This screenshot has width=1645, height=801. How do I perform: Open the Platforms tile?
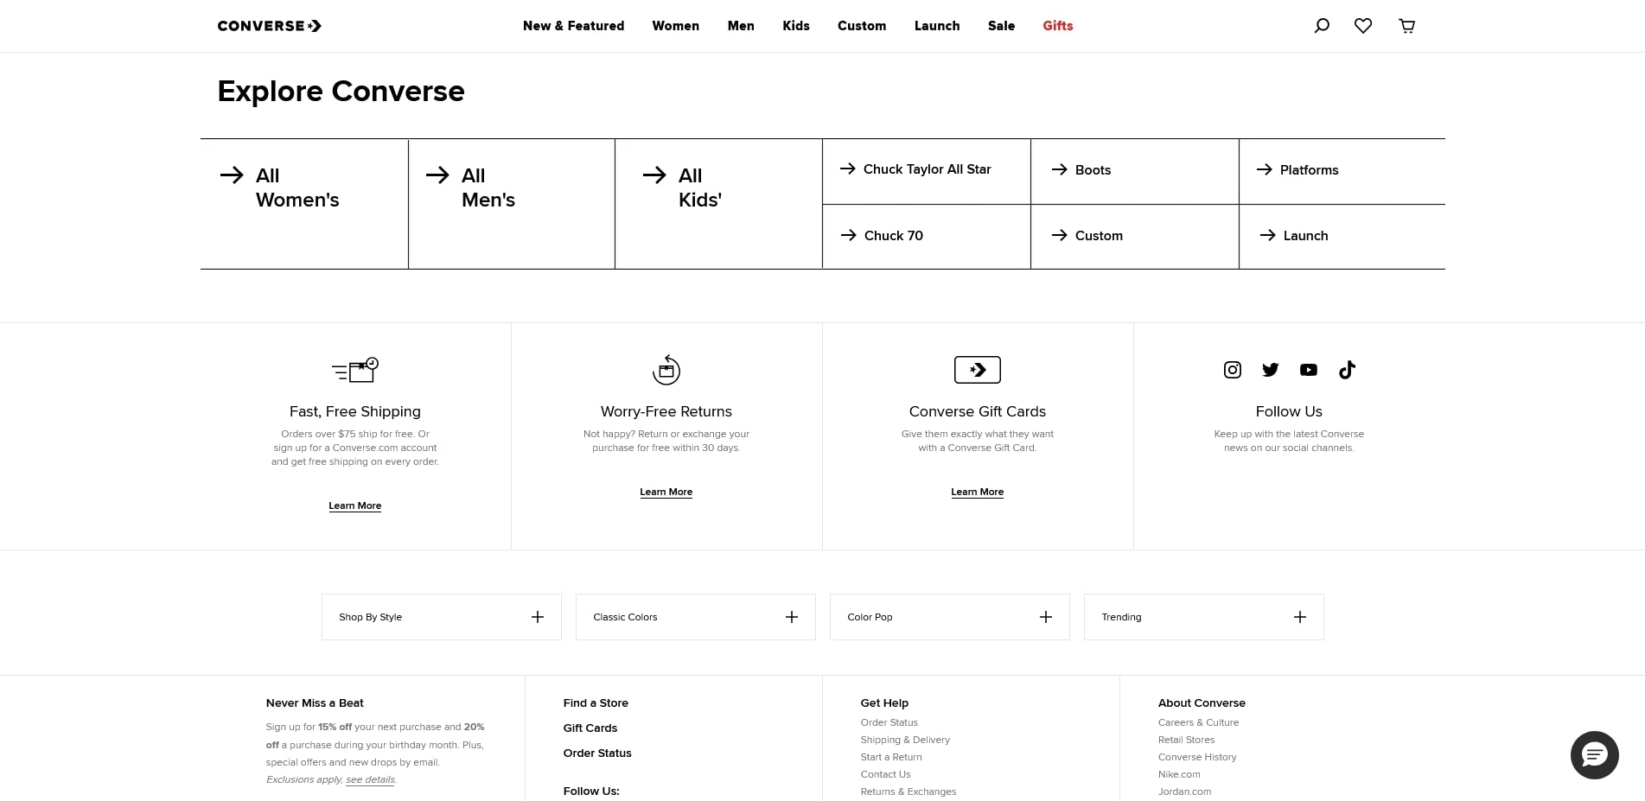click(x=1342, y=171)
